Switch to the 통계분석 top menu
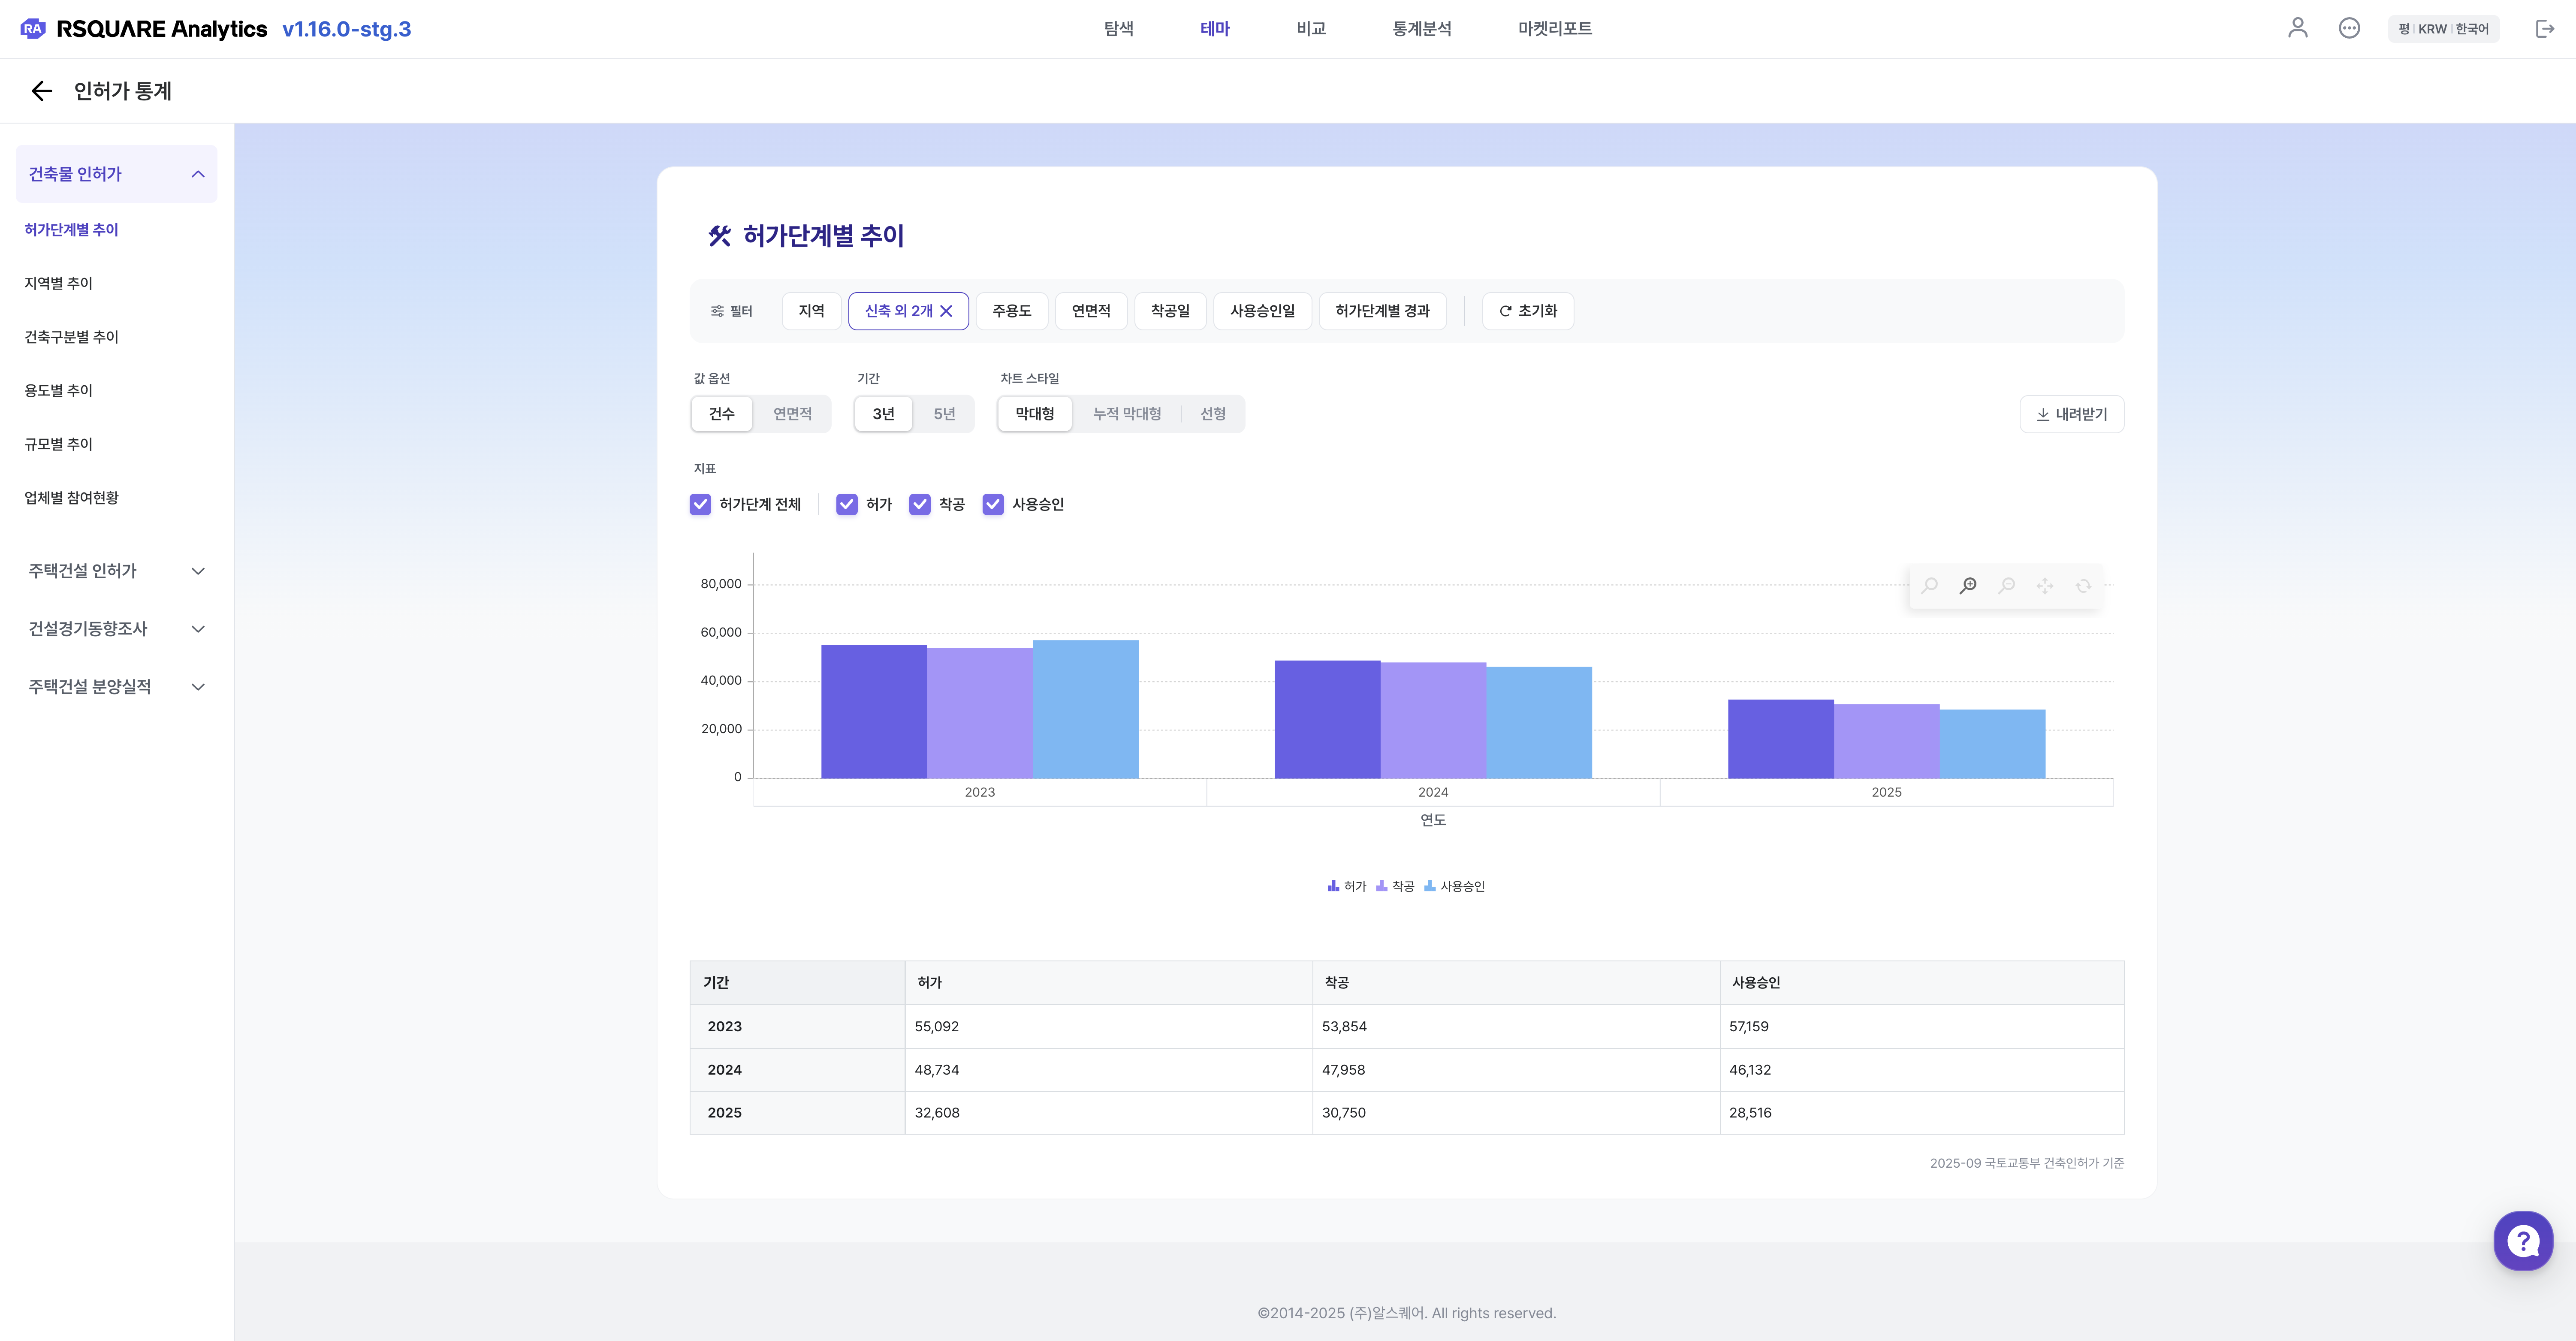The height and width of the screenshot is (1341, 2576). pos(1421,29)
